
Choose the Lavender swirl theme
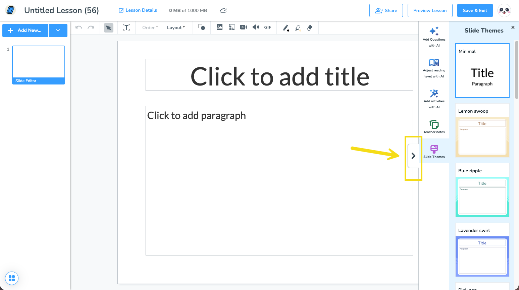(482, 250)
